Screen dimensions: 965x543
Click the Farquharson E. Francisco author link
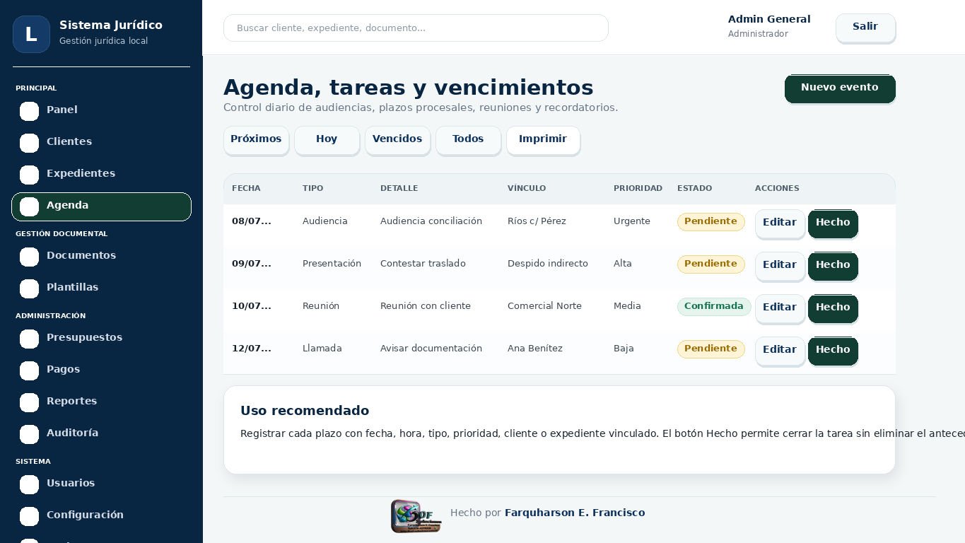575,513
